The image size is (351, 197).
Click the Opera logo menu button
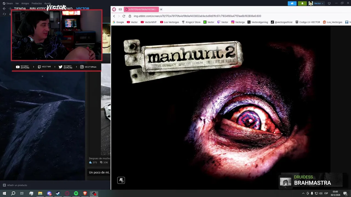pos(114,9)
